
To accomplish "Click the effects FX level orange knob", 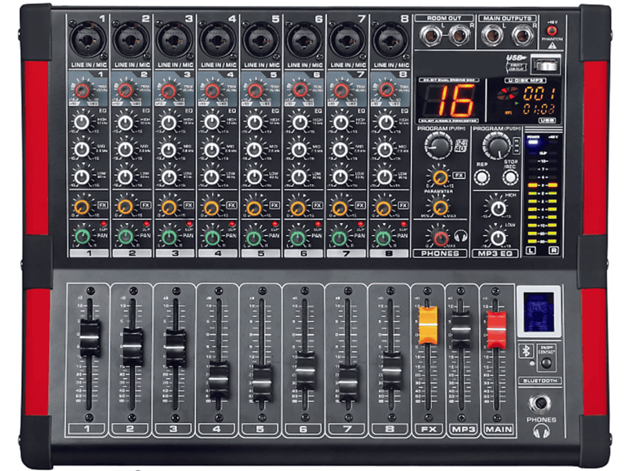I will click(440, 177).
